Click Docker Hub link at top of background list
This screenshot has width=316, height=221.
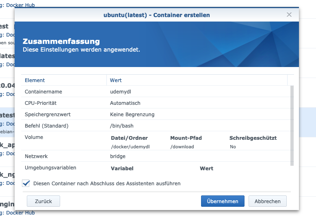20,5
